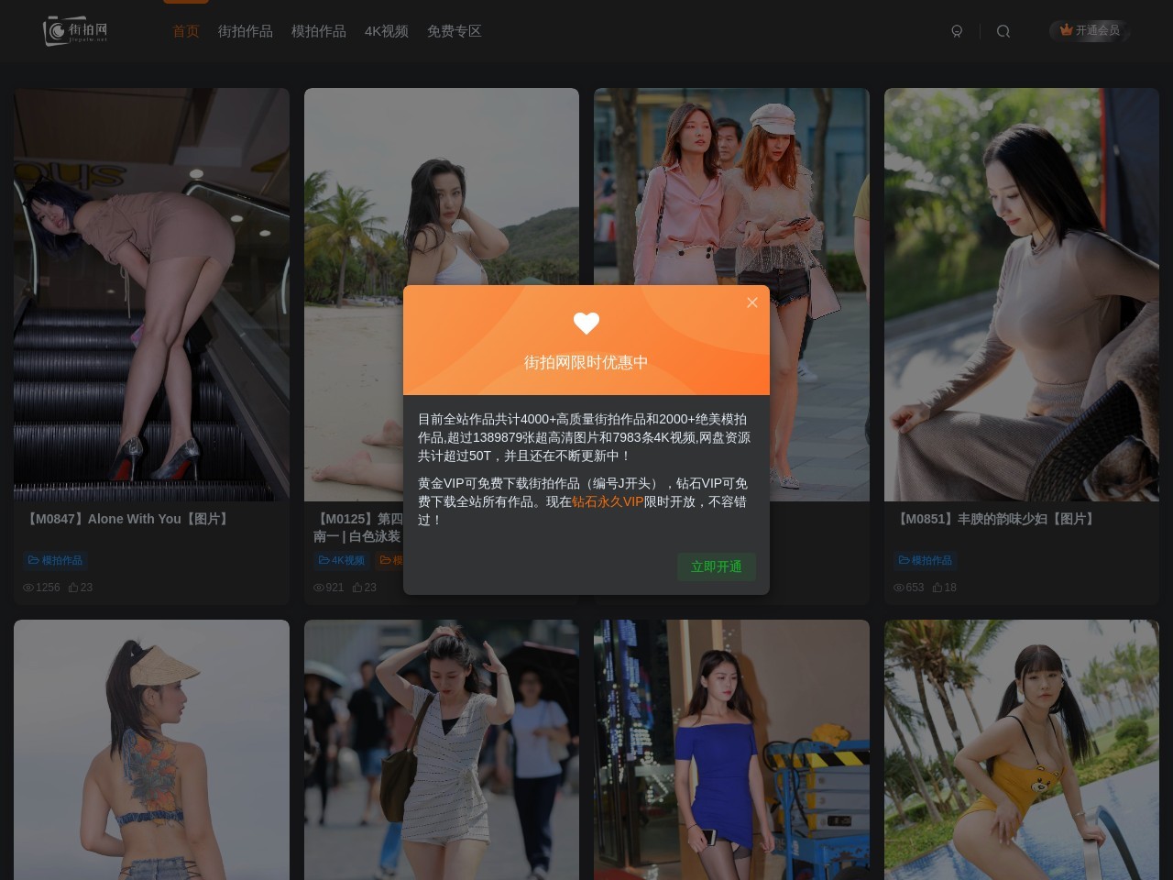Click the 模拍作品 tag under M0851 post
This screenshot has height=880, width=1173.
point(926,560)
